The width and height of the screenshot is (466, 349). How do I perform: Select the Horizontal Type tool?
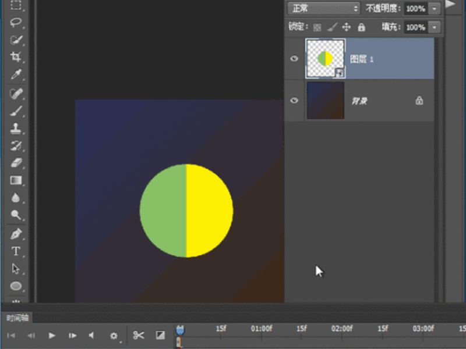click(x=16, y=251)
